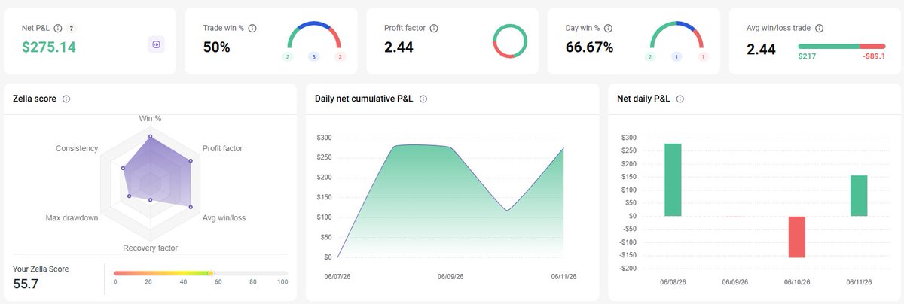Click red badge 2 under Trade win % gauge

[x=340, y=57]
